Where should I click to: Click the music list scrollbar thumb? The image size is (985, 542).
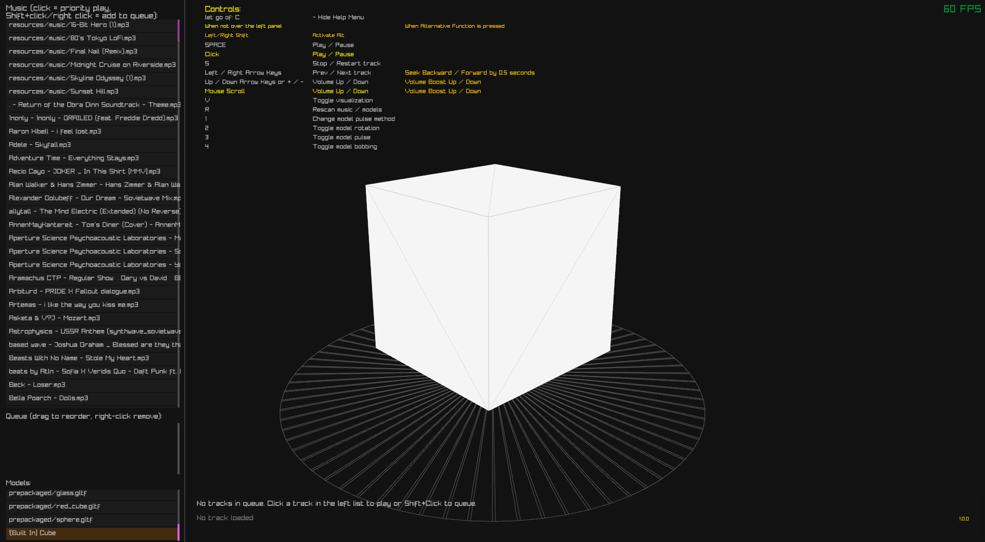(x=179, y=31)
